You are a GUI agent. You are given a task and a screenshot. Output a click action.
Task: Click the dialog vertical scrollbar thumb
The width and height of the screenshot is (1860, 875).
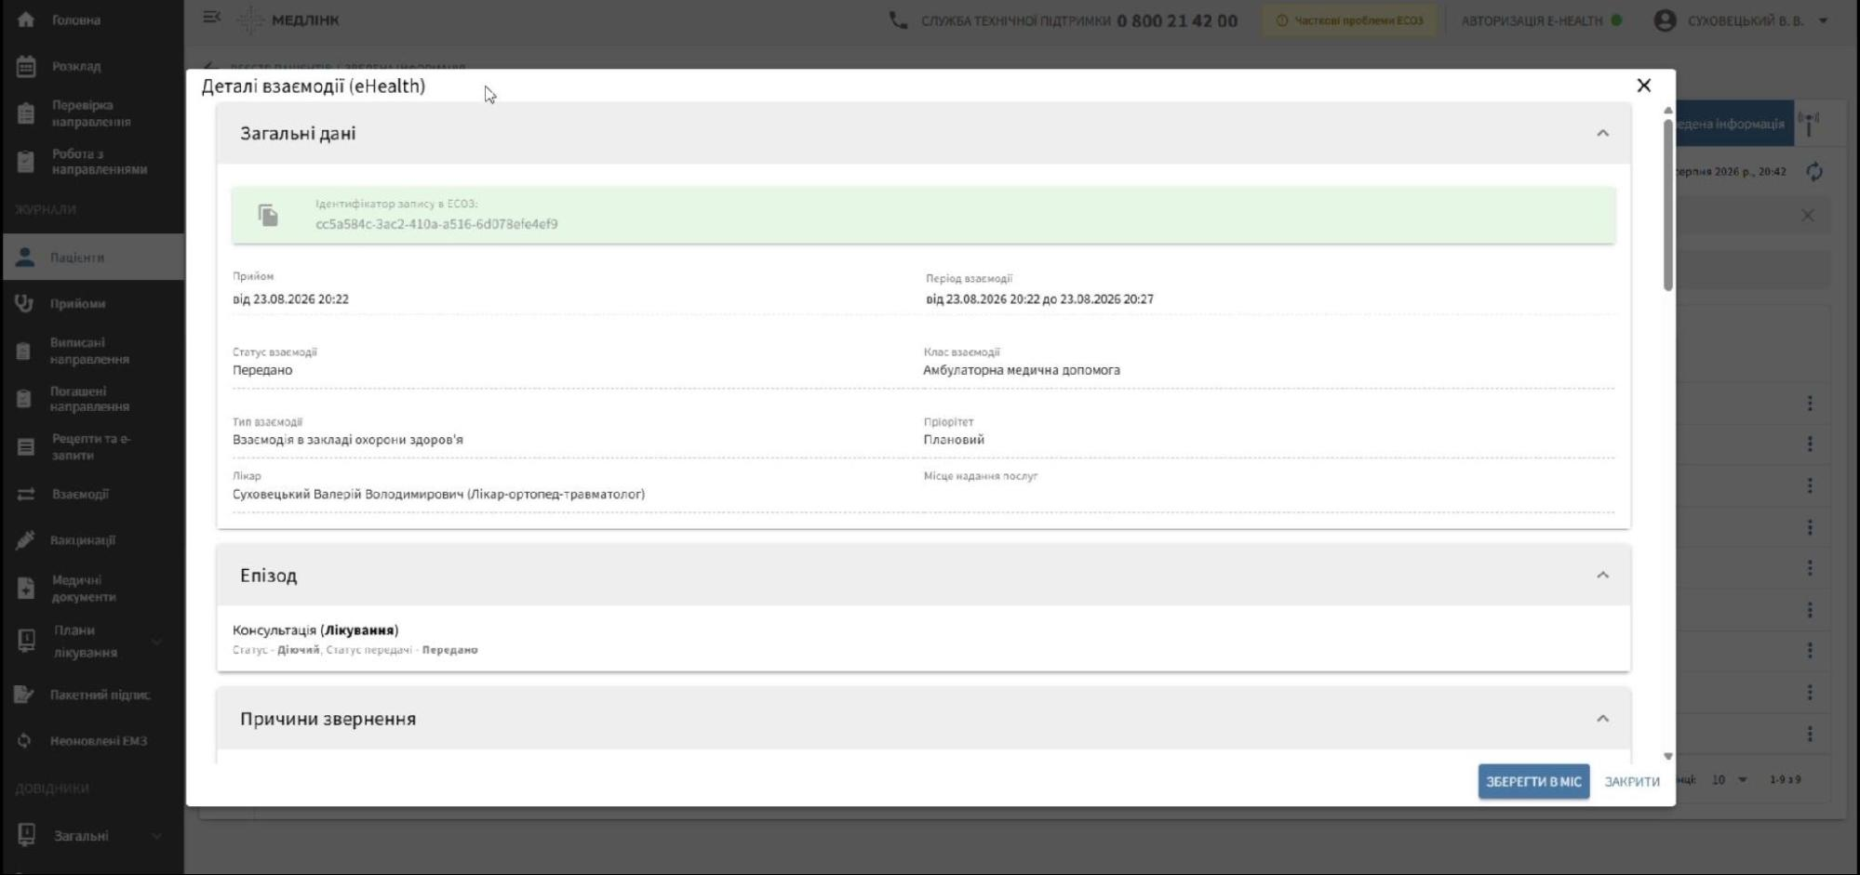click(x=1667, y=205)
